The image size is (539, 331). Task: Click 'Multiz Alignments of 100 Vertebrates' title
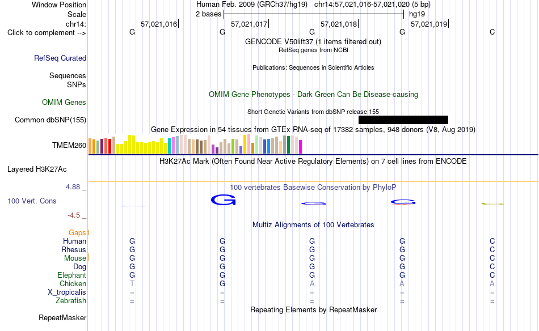pyautogui.click(x=313, y=225)
